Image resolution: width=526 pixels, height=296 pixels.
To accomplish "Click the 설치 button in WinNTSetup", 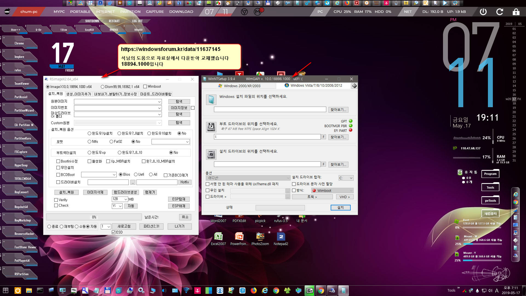I will (x=340, y=208).
